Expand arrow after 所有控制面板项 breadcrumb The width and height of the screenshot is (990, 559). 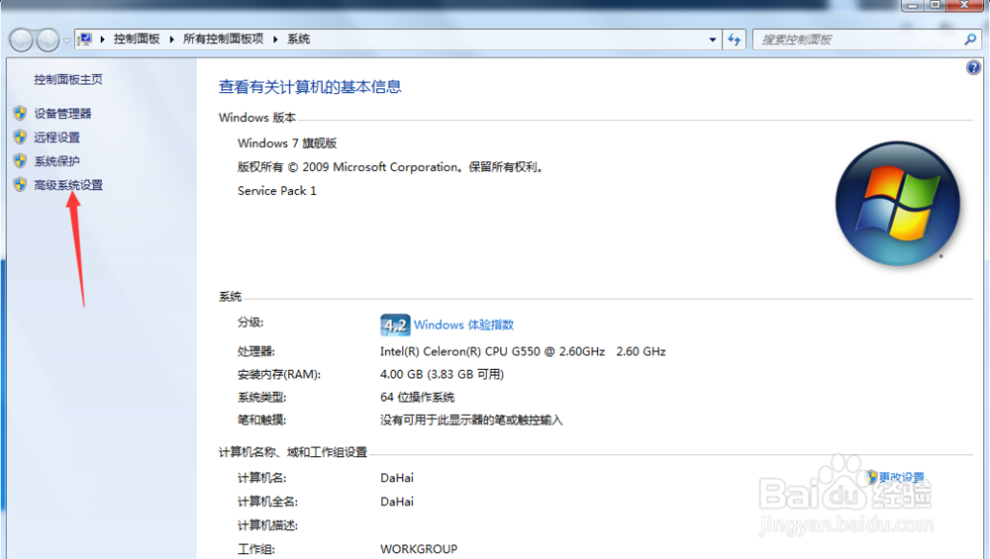tap(275, 40)
